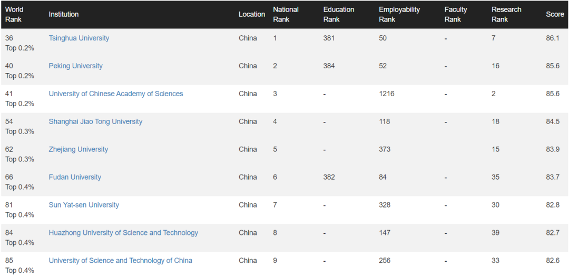
Task: Open University of Chinese Academy of Sciences link
Action: (116, 94)
